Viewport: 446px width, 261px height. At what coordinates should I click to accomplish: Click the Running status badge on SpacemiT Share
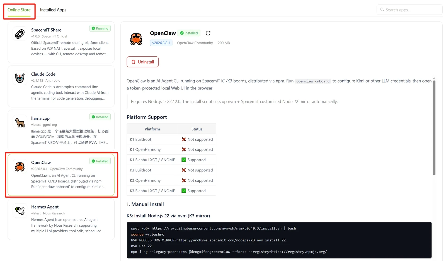click(100, 28)
